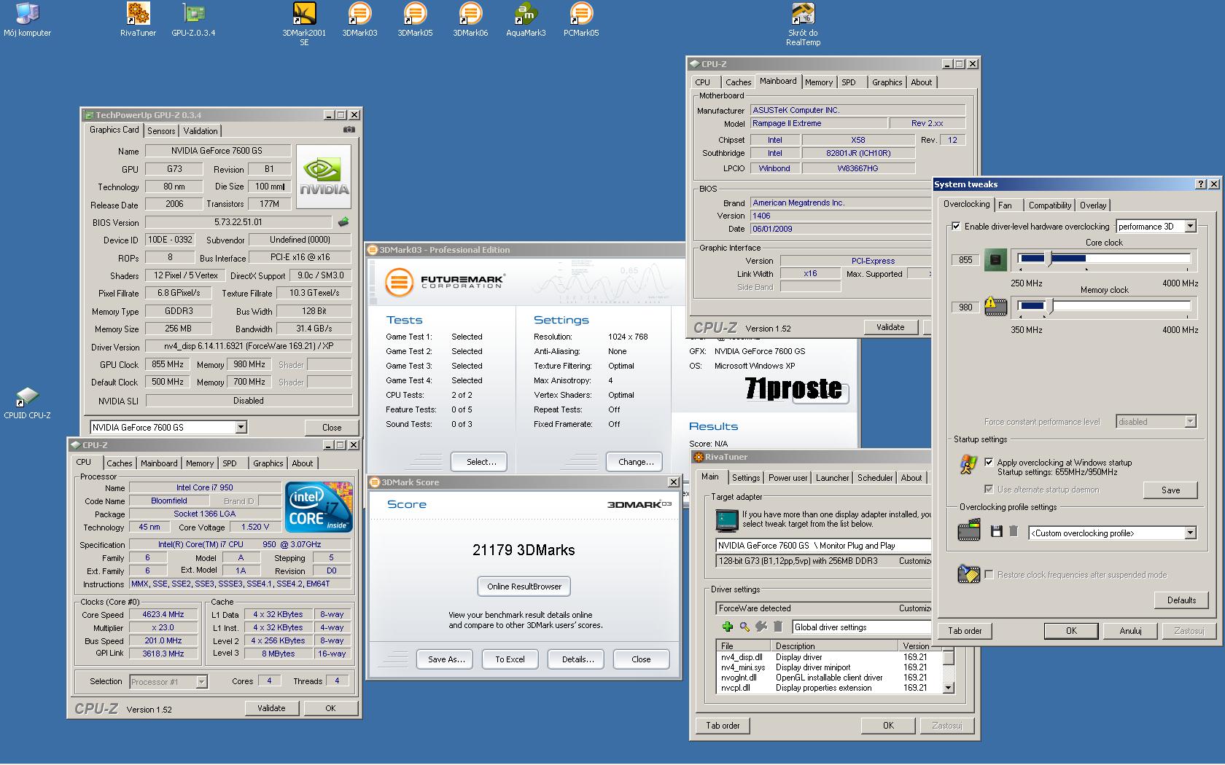1225x765 pixels.
Task: Click Tab order in RivaTuner window
Action: point(722,726)
